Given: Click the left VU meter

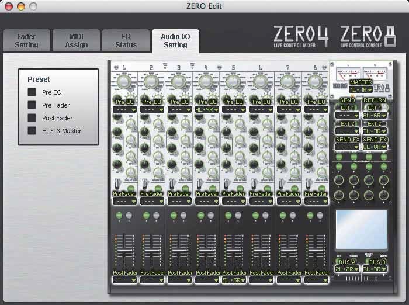Looking at the screenshot, I should coord(348,73).
